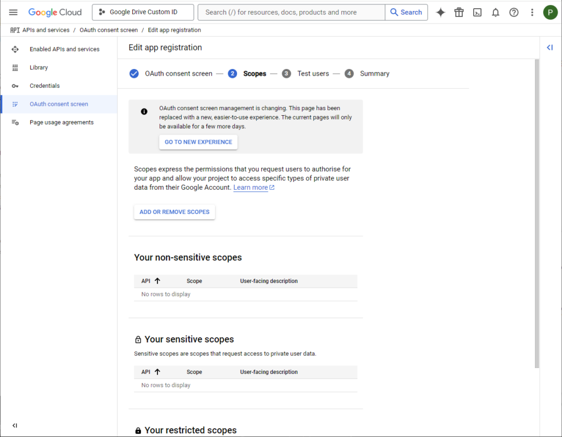
Task: Open Gemini AI assistant sparkle icon
Action: (441, 12)
